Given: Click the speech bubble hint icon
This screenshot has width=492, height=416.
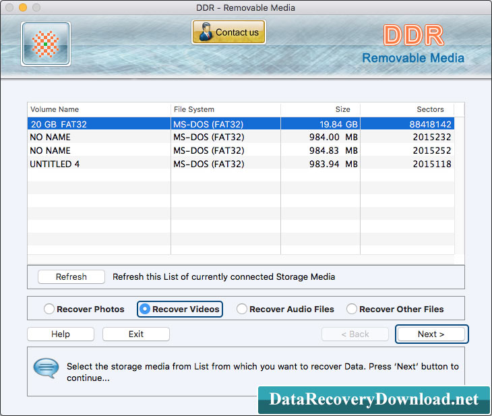Looking at the screenshot, I should coord(46,368).
